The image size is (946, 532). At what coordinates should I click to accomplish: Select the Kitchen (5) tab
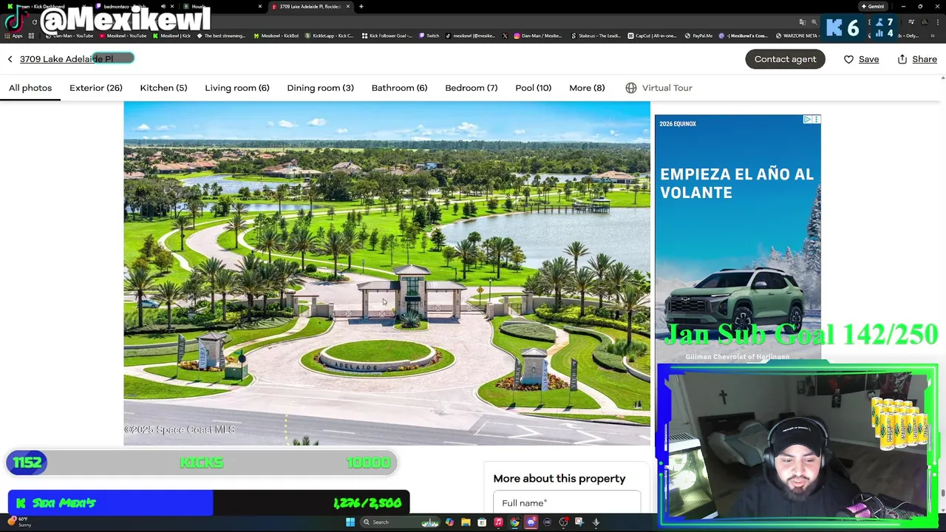click(163, 88)
